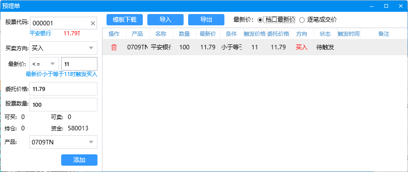This screenshot has height=172, width=408.
Task: Click the 添加 button
Action: click(x=79, y=160)
